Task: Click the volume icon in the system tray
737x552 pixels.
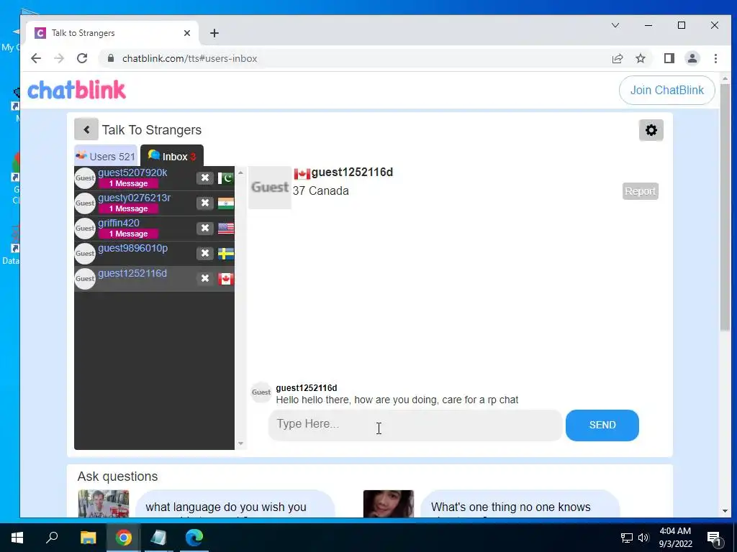Action: pyautogui.click(x=643, y=538)
